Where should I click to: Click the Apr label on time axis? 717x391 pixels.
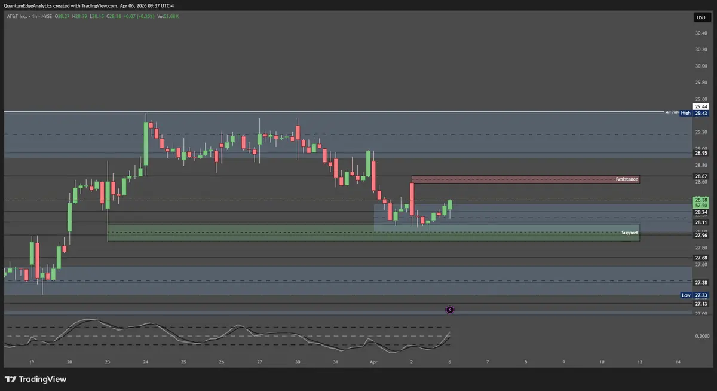[374, 362]
